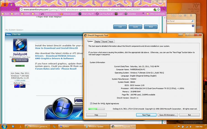207x129 pixels.
Task: Click the Windows Start orb
Action: (4, 126)
